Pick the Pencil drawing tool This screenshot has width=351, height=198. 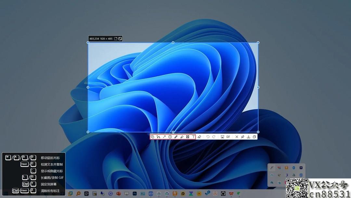click(176, 137)
